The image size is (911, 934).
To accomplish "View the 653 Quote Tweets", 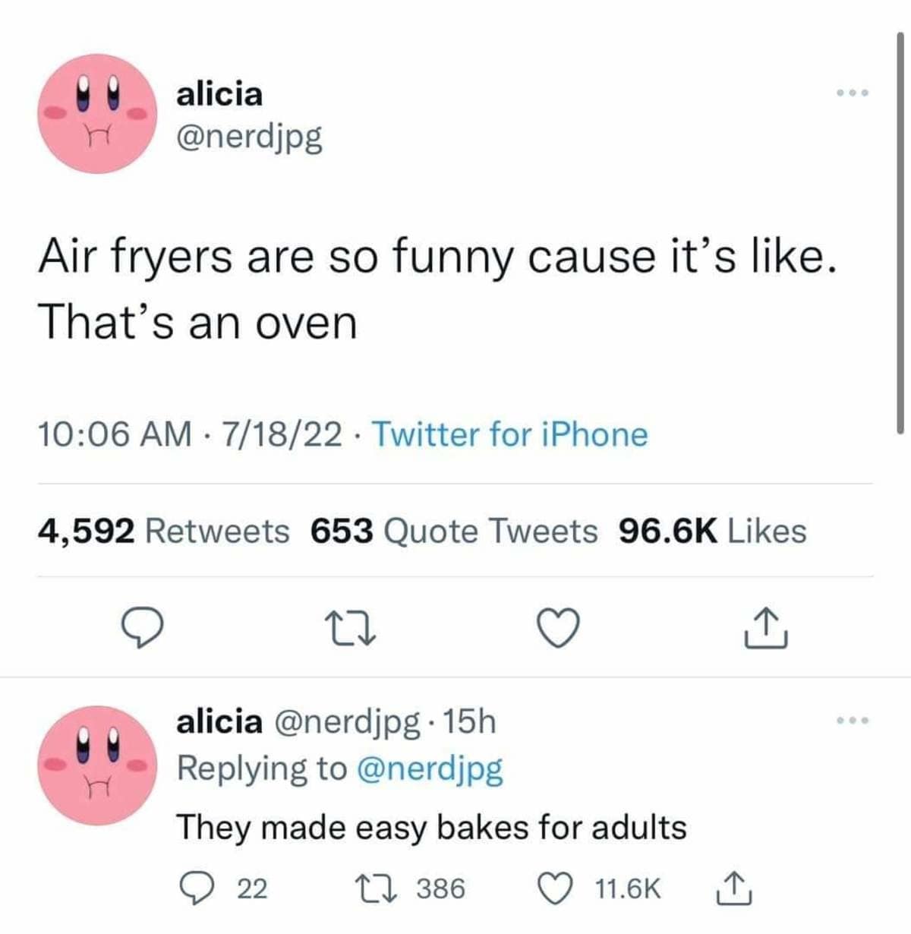I will click(x=454, y=531).
